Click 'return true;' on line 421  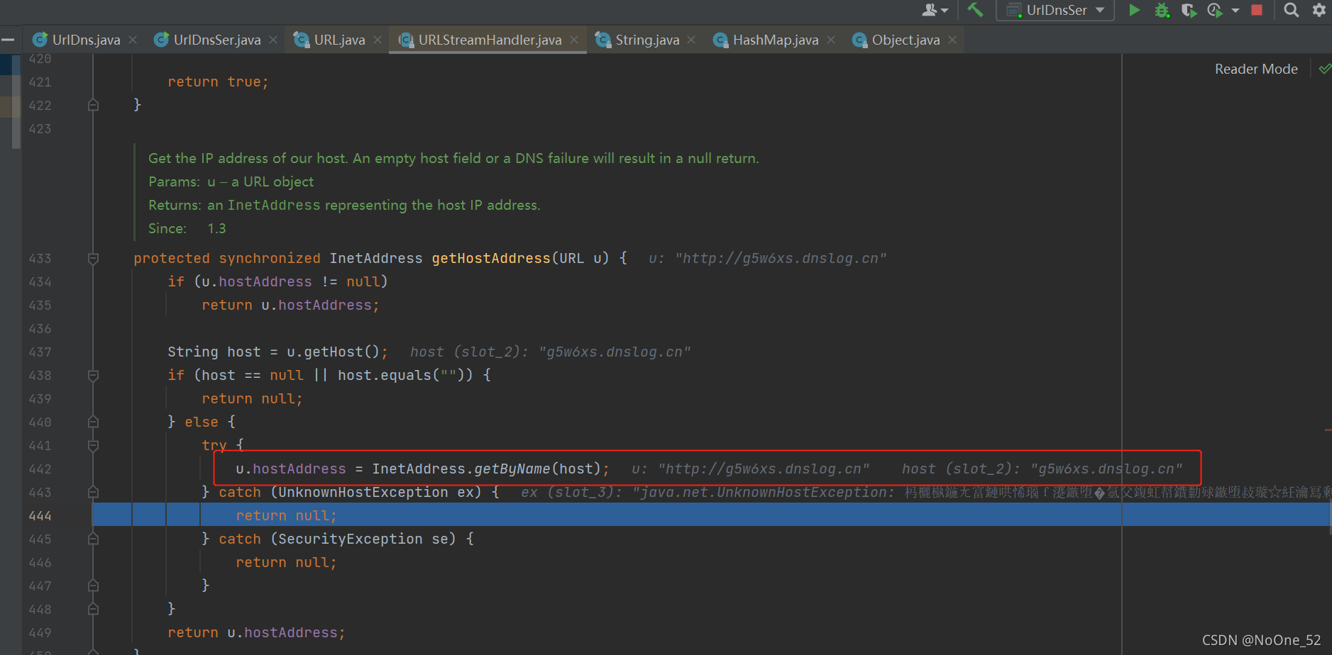click(x=218, y=82)
